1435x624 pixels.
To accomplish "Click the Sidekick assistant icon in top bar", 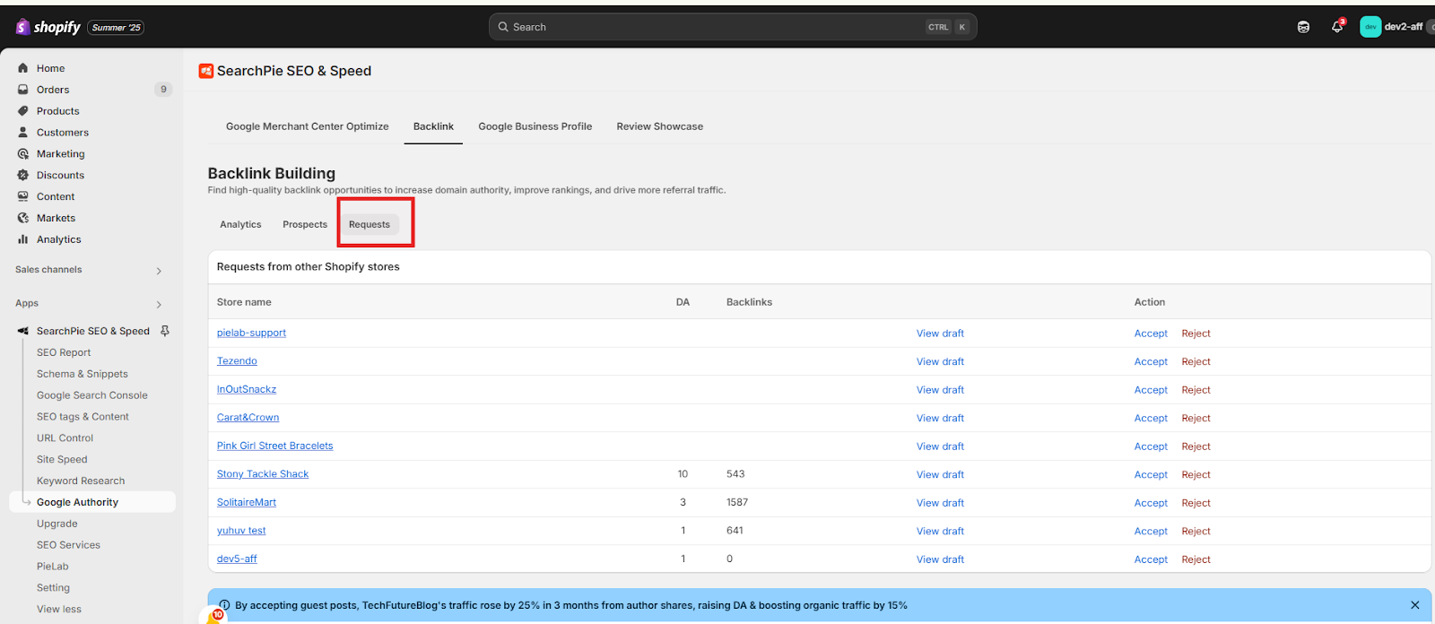I will pyautogui.click(x=1303, y=27).
